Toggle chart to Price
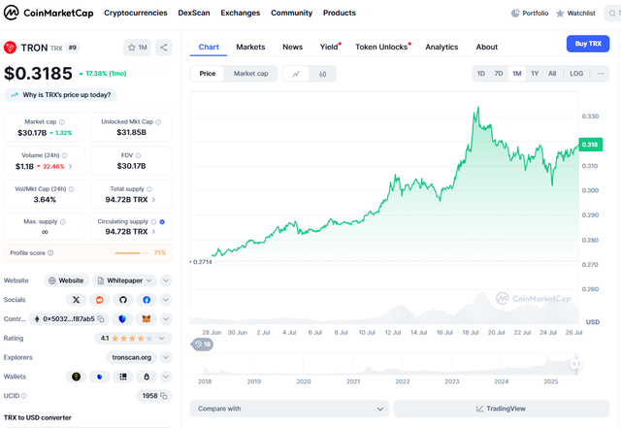 [x=208, y=74]
